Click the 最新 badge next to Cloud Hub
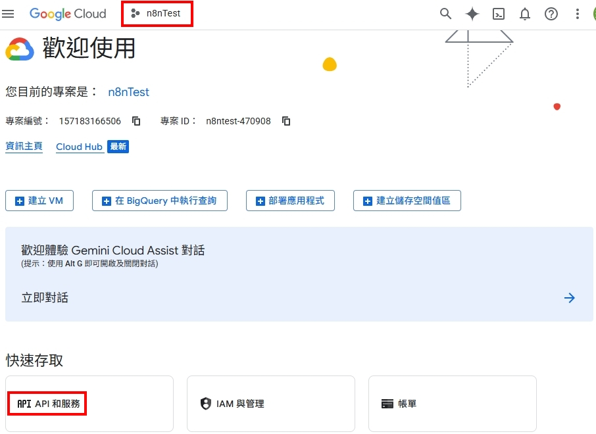596x434 pixels. click(x=118, y=147)
